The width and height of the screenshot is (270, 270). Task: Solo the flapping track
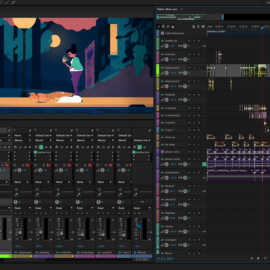pos(194,213)
